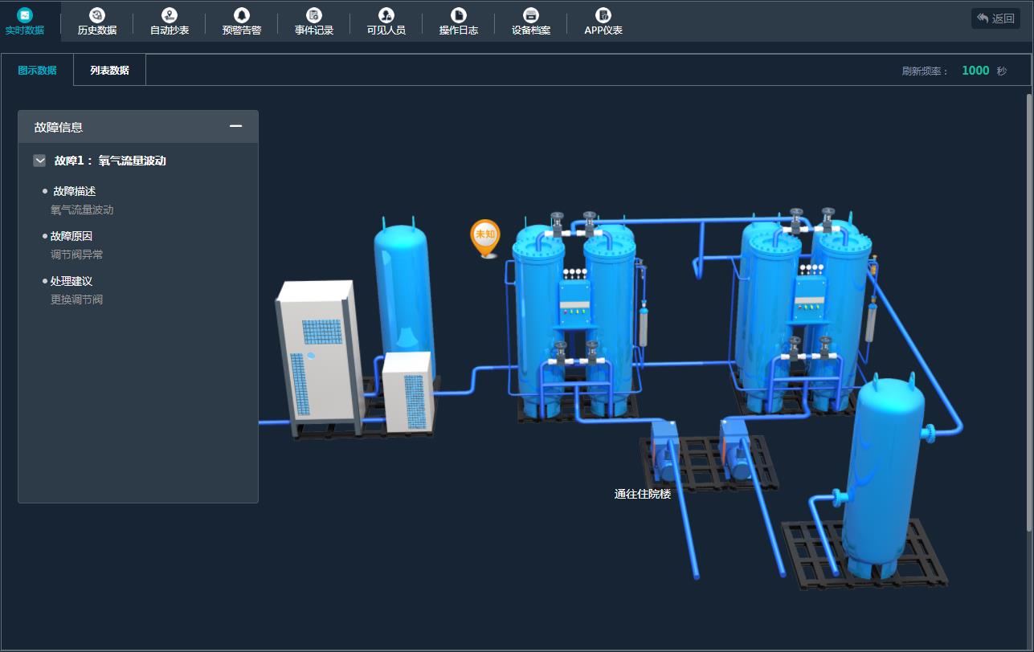The height and width of the screenshot is (652, 1034).
Task: Click the 返回 back button
Action: [x=995, y=18]
